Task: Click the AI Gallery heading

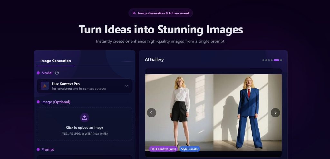Action: (x=154, y=60)
